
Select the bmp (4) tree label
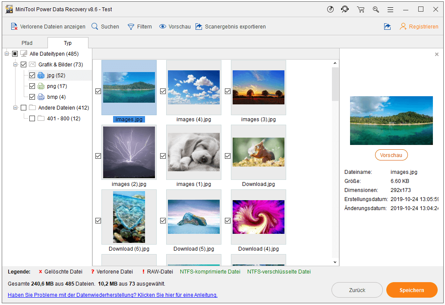coord(57,97)
